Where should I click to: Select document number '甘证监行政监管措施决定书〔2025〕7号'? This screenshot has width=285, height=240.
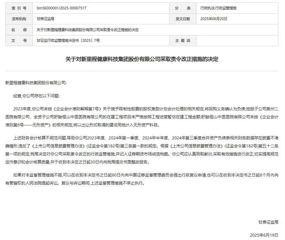coord(68,40)
